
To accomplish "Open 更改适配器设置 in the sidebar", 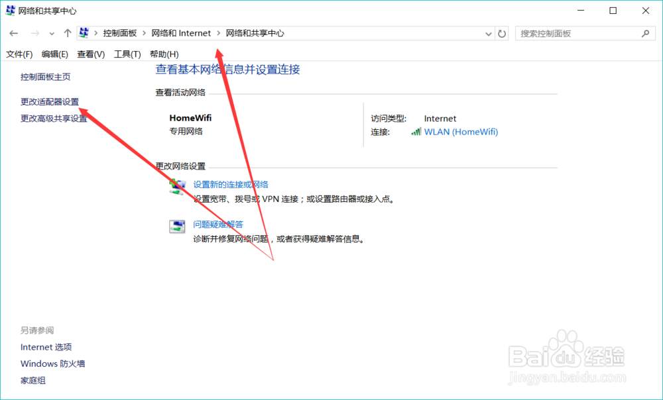I will pyautogui.click(x=48, y=103).
